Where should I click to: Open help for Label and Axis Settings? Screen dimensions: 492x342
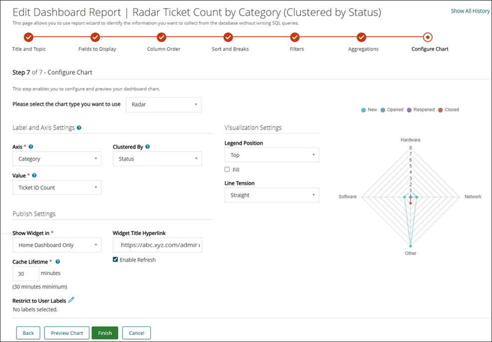(x=79, y=128)
